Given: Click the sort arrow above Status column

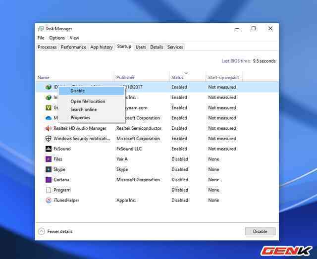Looking at the screenshot, I should tap(186, 73).
